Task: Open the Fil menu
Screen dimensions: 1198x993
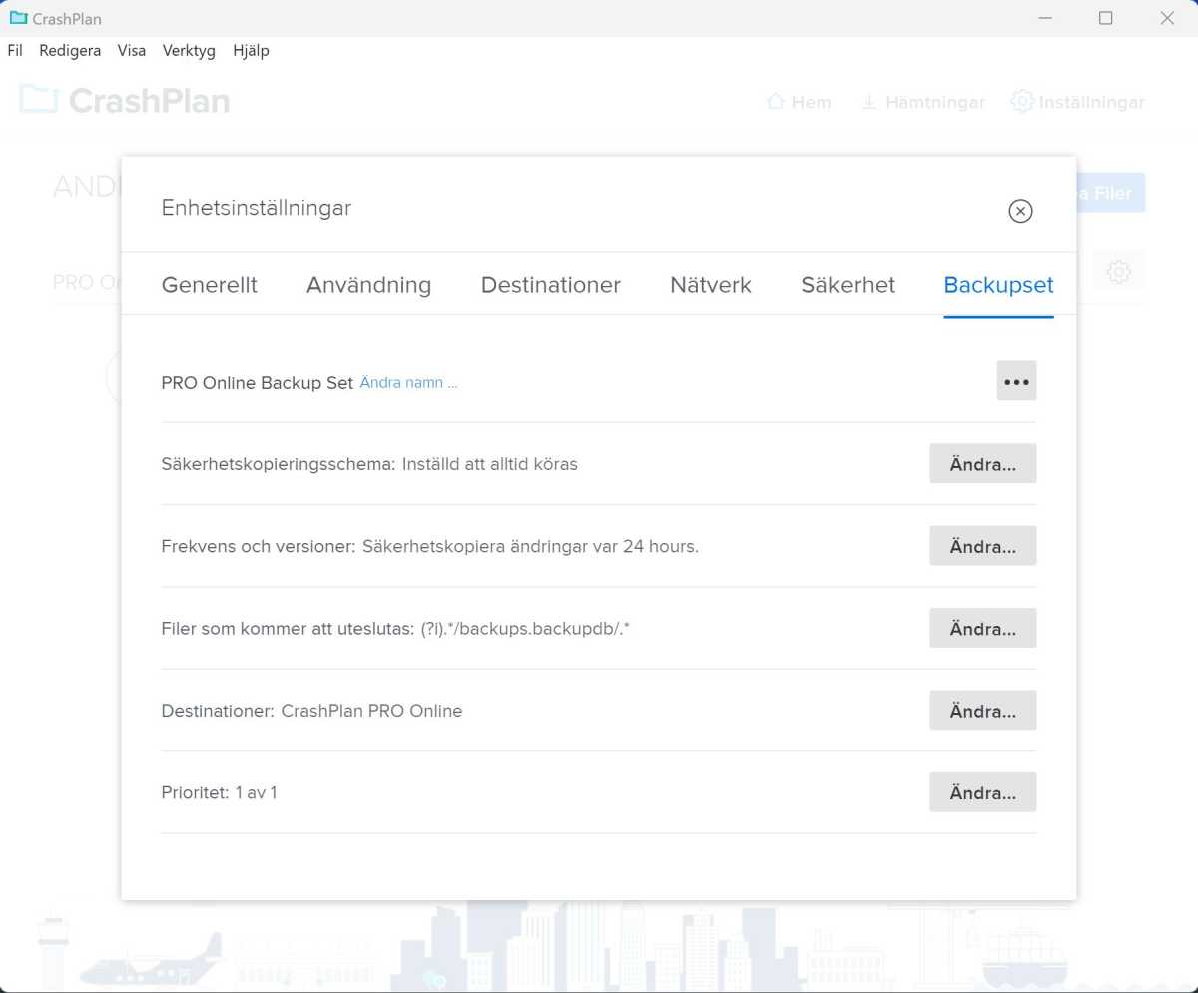Action: pos(15,51)
